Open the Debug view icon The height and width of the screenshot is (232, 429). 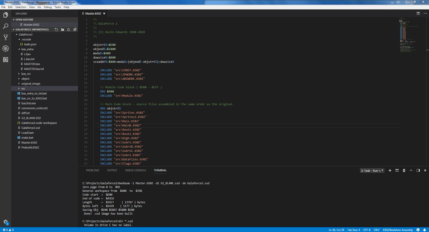5,48
